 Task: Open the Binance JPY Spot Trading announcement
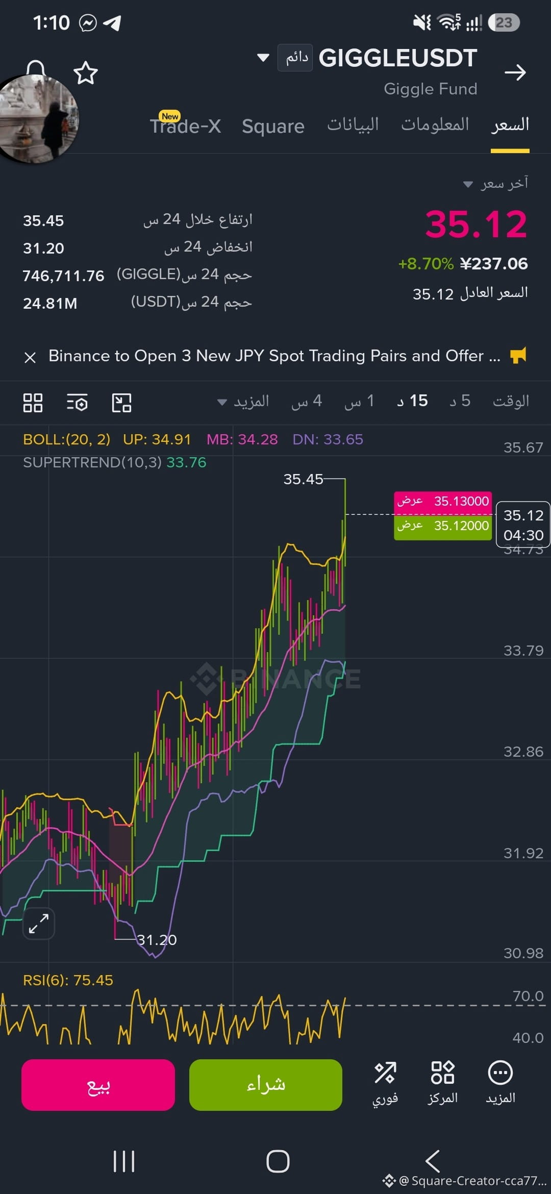tap(274, 356)
